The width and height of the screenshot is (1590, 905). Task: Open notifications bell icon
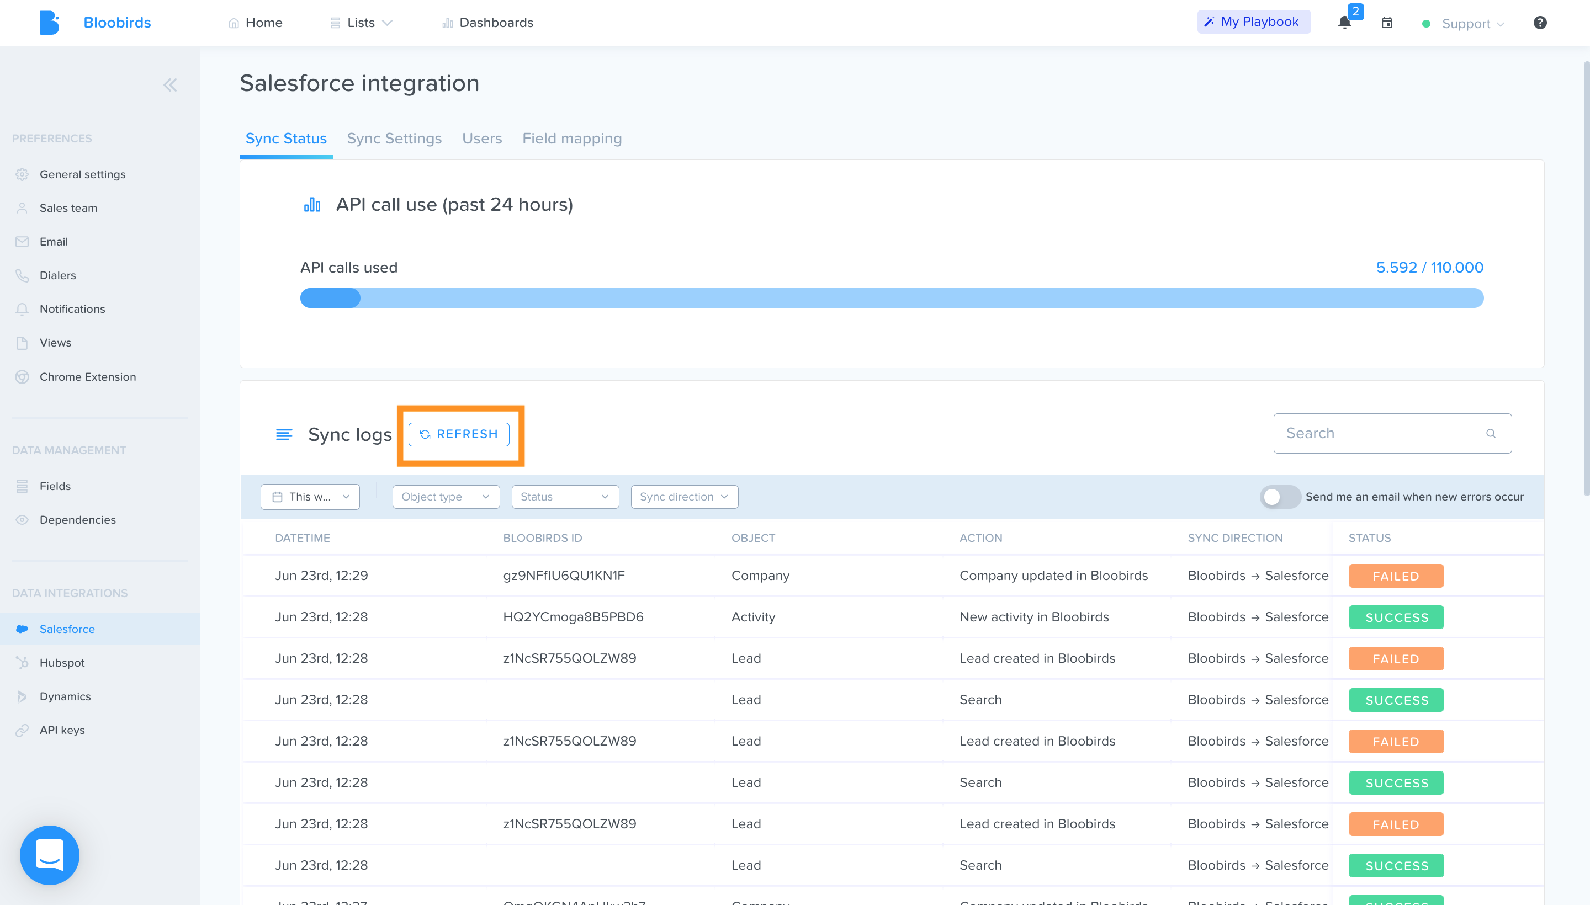[1344, 23]
